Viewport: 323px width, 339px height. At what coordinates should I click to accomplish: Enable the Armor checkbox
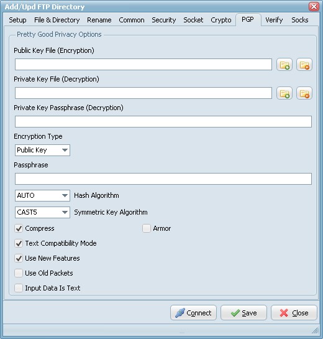[147, 228]
